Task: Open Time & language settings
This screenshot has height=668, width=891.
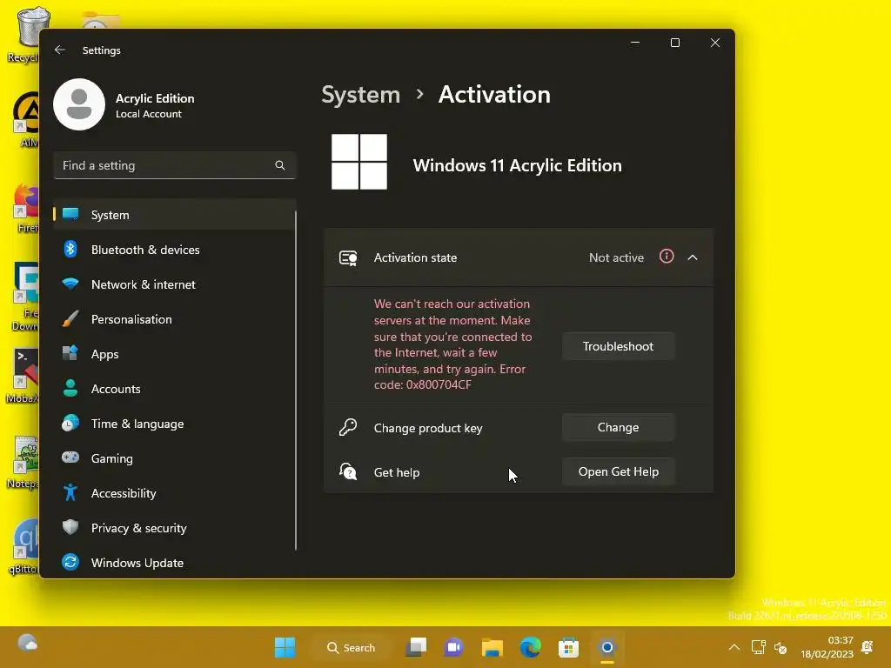Action: coord(174,424)
